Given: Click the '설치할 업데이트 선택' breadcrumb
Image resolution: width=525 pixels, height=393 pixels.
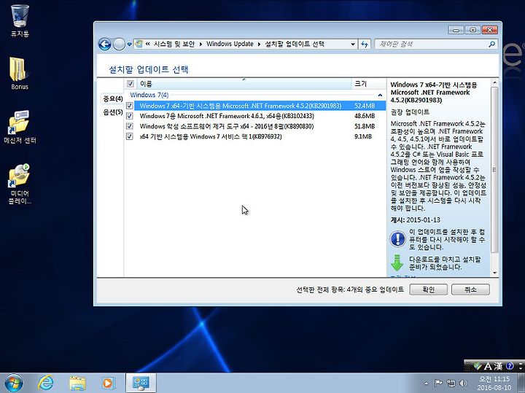Looking at the screenshot, I should [295, 44].
